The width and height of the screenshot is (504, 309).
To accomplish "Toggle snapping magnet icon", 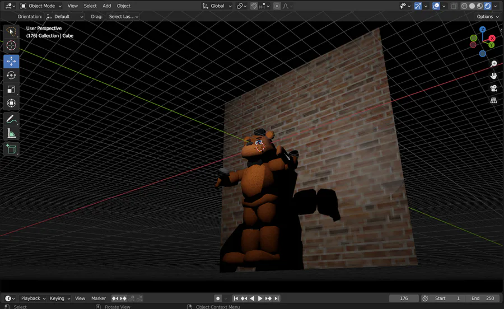I will 254,6.
